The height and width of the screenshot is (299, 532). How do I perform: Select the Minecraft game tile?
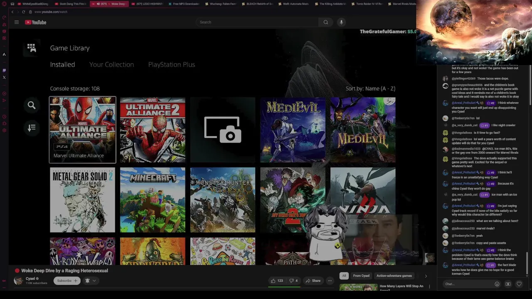[x=153, y=200]
